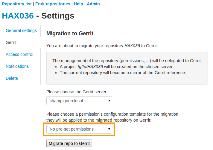Screen dimensions: 213x150
Task: Switch to General settings tab
Action: pos(21,30)
